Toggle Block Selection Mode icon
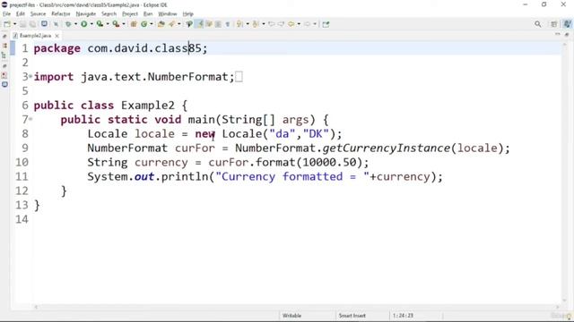The image size is (574, 322). point(218,24)
